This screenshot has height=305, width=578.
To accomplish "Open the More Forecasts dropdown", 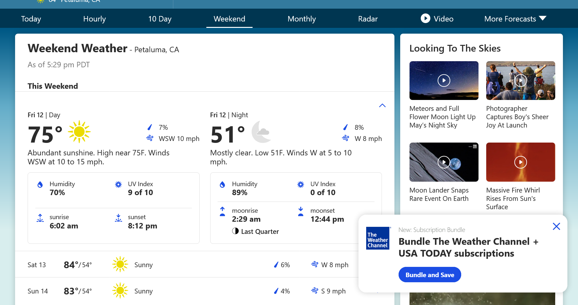I will (515, 19).
